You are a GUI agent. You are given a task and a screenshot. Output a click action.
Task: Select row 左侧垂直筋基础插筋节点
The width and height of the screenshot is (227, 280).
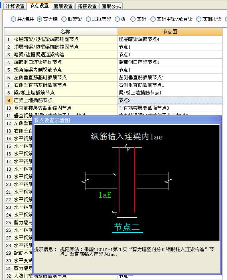pyautogui.click(x=65, y=78)
